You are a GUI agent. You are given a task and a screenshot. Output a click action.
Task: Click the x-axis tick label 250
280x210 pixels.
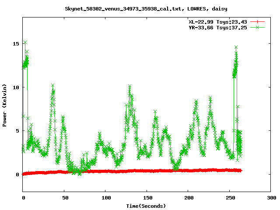[231, 198]
